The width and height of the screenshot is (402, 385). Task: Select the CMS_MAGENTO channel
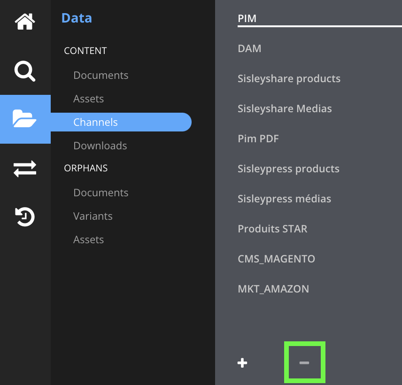coord(276,259)
